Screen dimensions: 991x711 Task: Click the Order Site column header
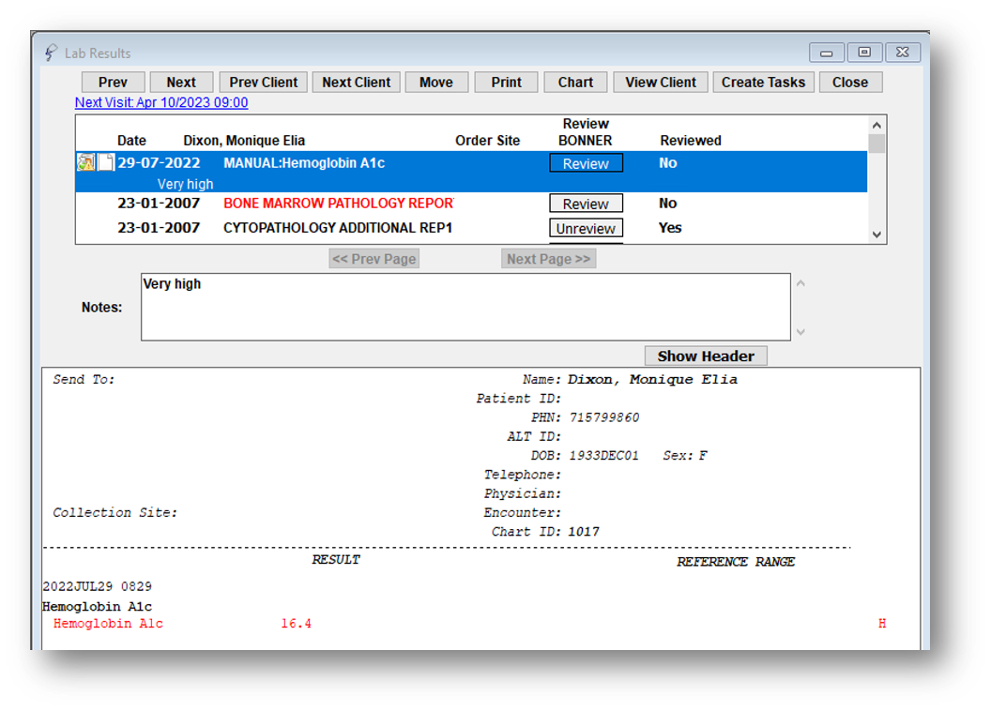(488, 141)
